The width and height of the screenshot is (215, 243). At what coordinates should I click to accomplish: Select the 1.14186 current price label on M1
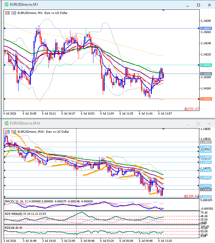[206, 74]
